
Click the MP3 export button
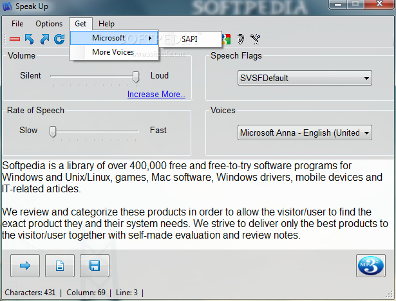click(x=371, y=266)
